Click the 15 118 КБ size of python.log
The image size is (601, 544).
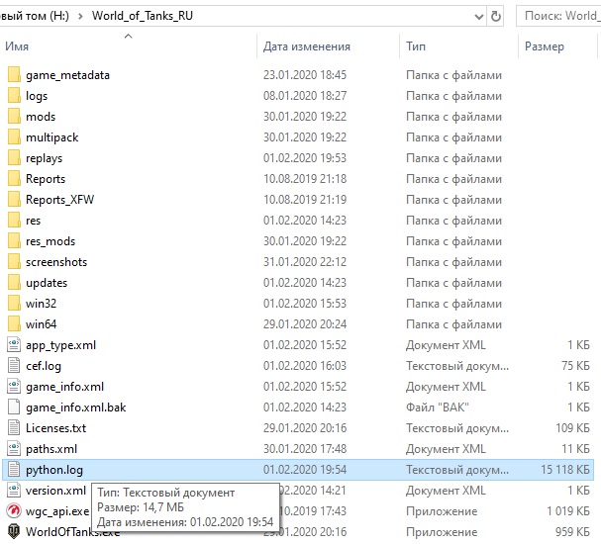[x=565, y=470]
